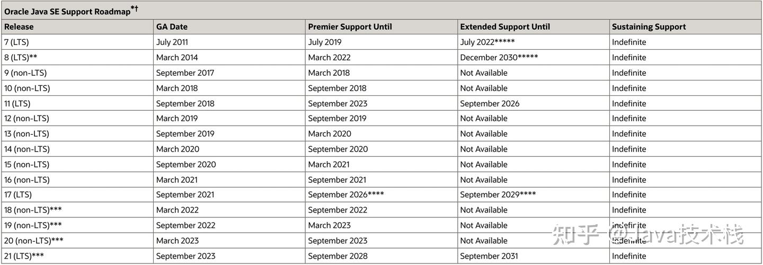Click the July 2011 GA date cell
763x265 pixels.
tap(172, 42)
